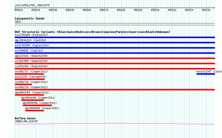Click the 45615k ruler tick label
Image resolution: width=222 pixels, height=138 pixels.
pos(70,10)
